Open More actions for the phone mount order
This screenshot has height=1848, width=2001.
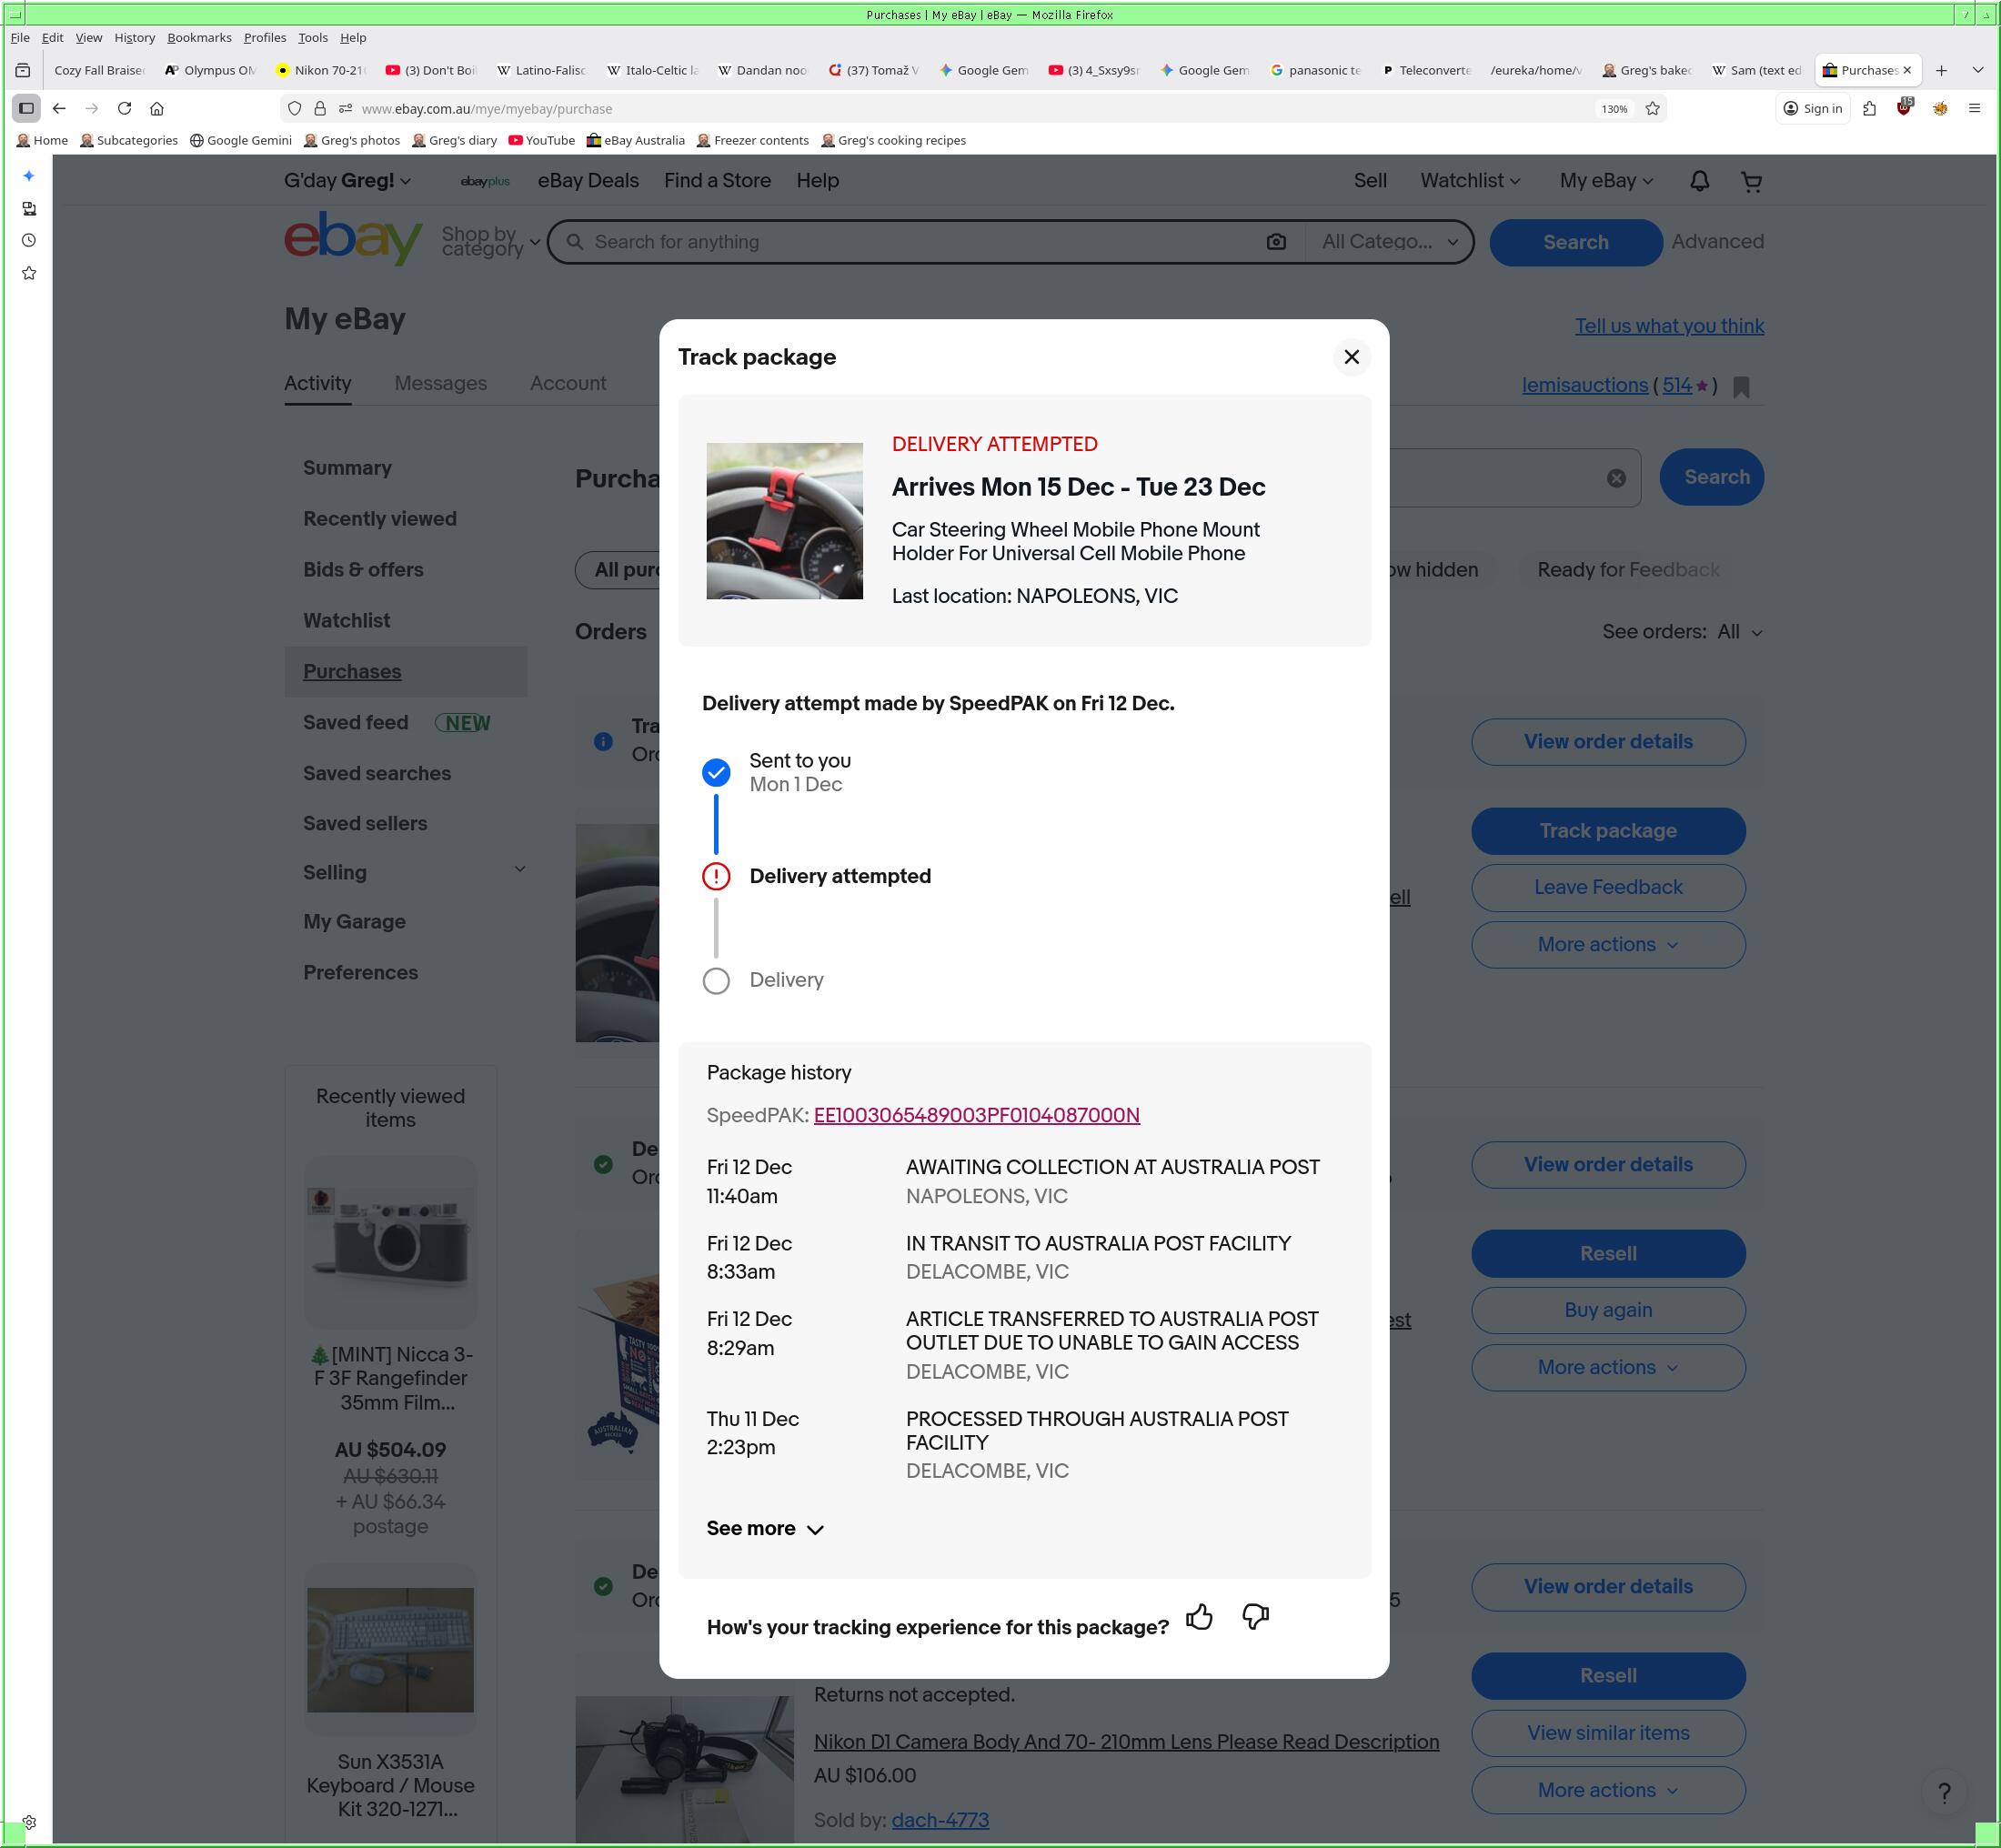1608,944
